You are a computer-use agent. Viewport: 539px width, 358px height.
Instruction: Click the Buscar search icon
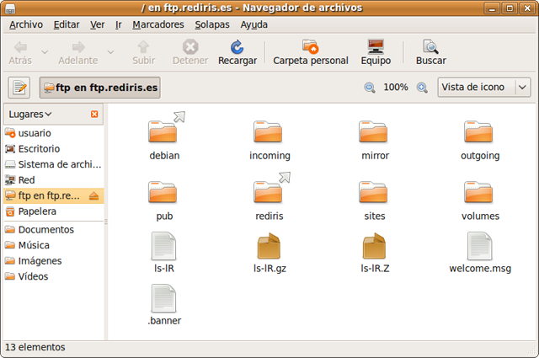430,47
